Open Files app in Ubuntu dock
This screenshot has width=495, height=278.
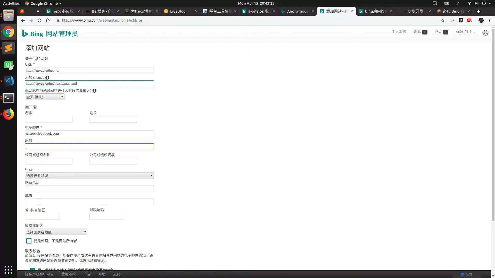[x=9, y=15]
